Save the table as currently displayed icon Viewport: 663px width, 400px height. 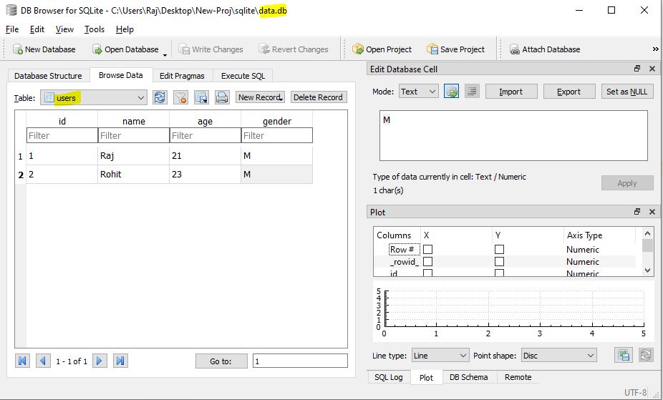point(201,97)
